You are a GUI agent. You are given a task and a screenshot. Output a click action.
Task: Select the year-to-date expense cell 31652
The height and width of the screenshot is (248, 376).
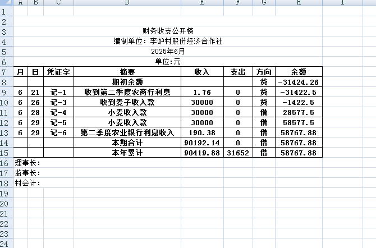[x=238, y=153]
